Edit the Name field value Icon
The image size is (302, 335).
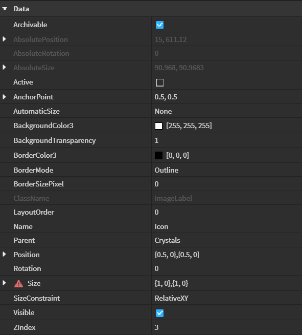pos(227,226)
